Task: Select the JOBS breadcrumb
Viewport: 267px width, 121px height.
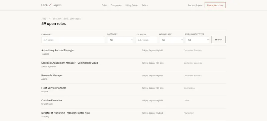Action: [44, 19]
